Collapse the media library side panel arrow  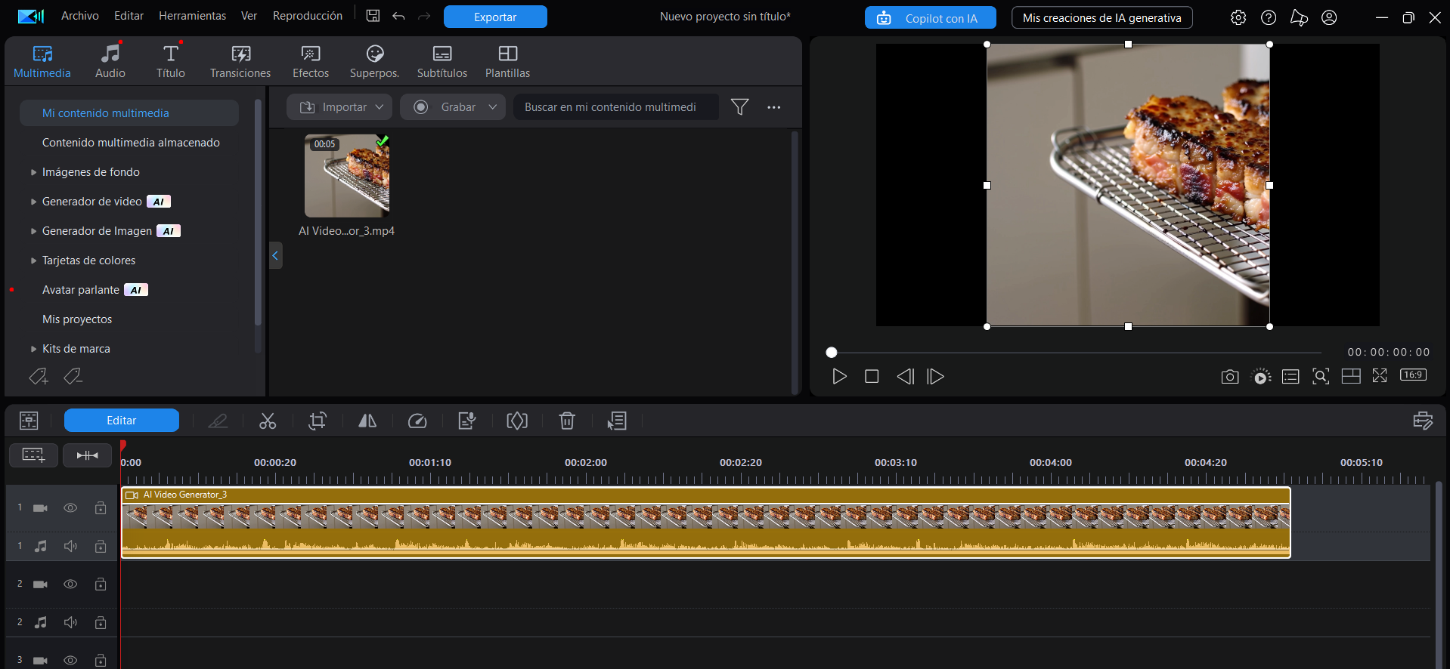pyautogui.click(x=275, y=255)
